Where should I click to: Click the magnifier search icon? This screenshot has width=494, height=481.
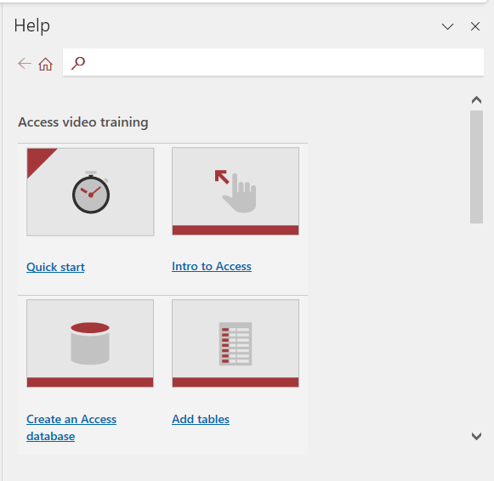pyautogui.click(x=78, y=63)
